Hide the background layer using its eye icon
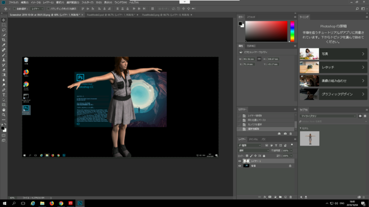This screenshot has width=369, height=207. pyautogui.click(x=240, y=166)
